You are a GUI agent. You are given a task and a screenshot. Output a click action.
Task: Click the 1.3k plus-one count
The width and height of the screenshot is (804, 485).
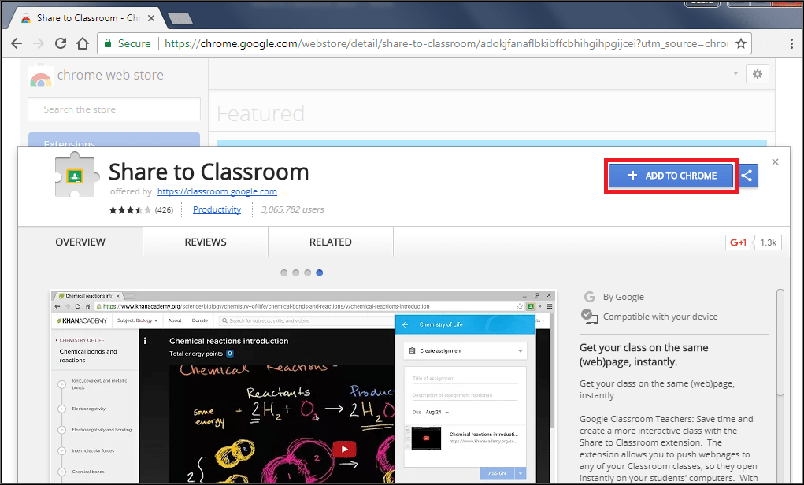point(768,242)
